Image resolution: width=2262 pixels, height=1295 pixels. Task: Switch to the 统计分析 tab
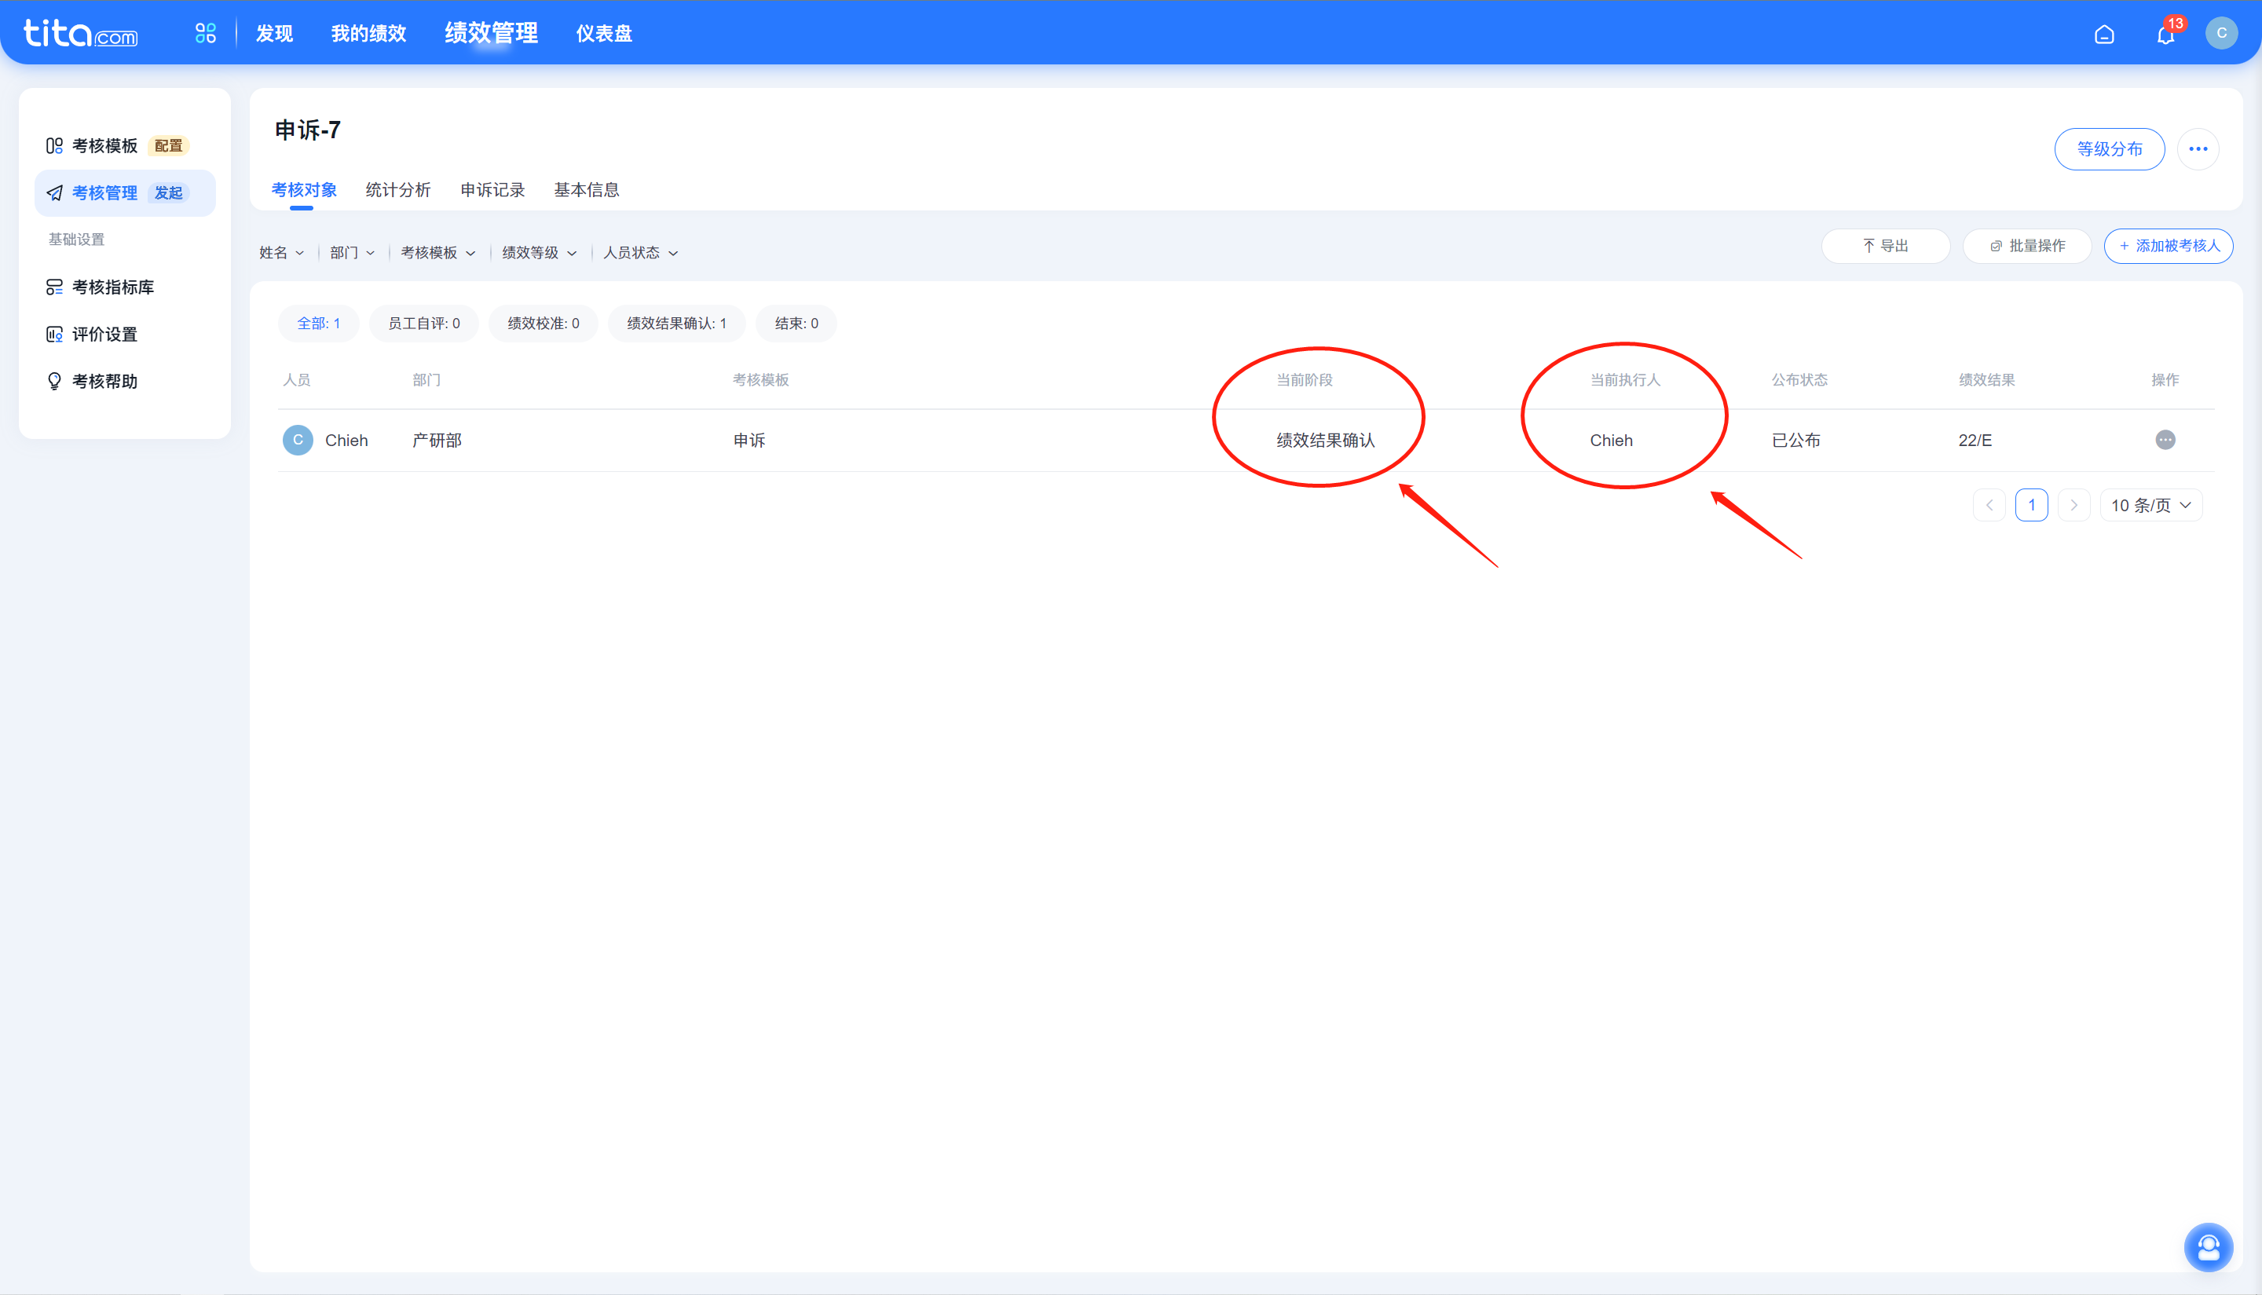click(396, 189)
